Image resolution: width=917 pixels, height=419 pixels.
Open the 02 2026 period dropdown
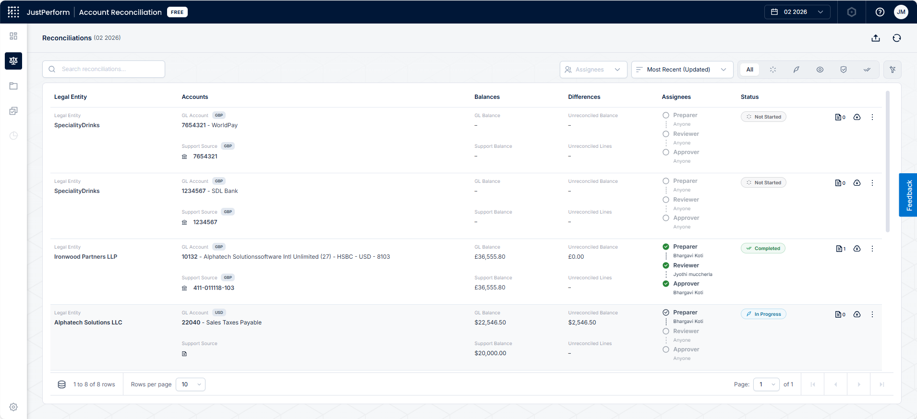797,12
